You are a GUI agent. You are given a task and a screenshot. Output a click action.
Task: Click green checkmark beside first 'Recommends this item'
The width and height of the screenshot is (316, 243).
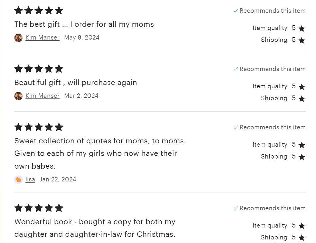(236, 11)
